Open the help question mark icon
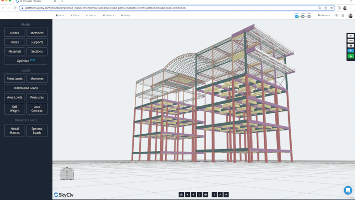 [x=336, y=15]
